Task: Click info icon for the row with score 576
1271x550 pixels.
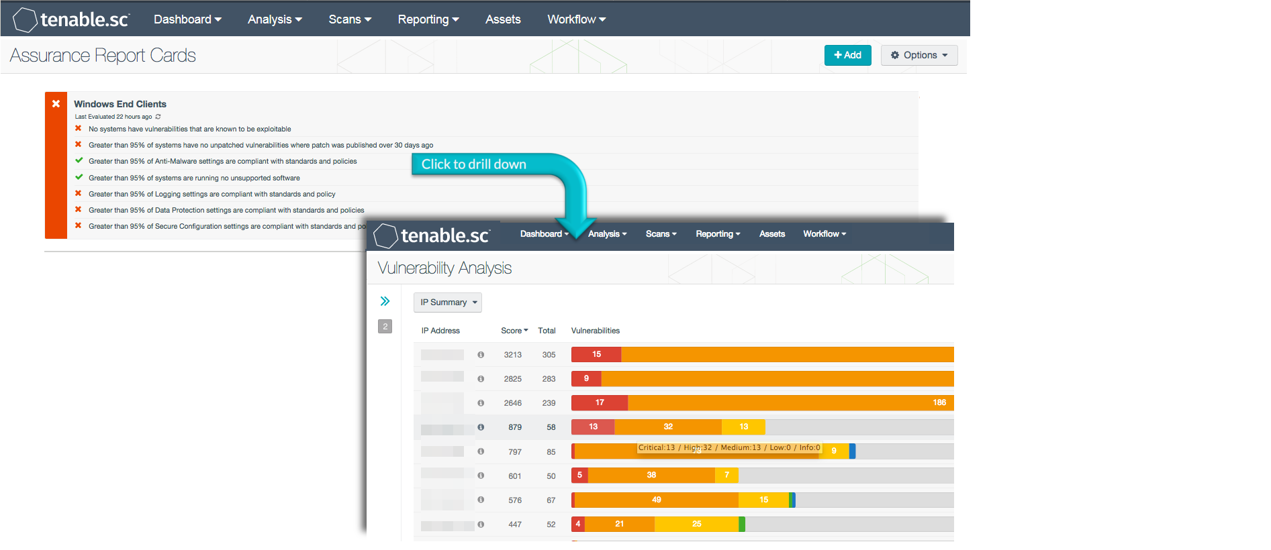Action: pyautogui.click(x=481, y=500)
